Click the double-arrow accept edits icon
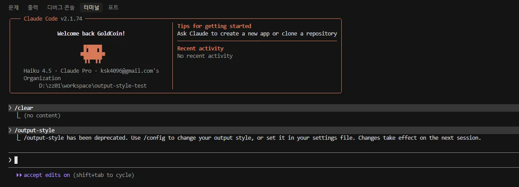Image resolution: width=519 pixels, height=187 pixels. click(19, 175)
